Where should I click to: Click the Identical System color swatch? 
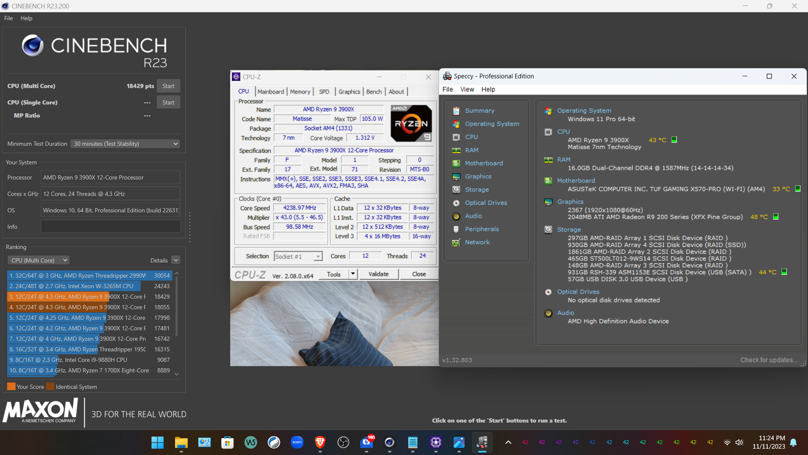point(50,386)
